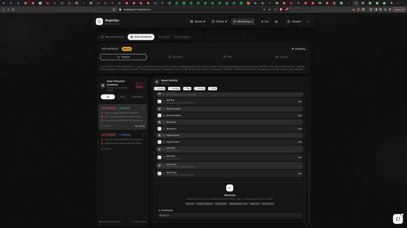407x228 pixels.
Task: Click shield icon on WAF Rule Done row
Action: 164,102
